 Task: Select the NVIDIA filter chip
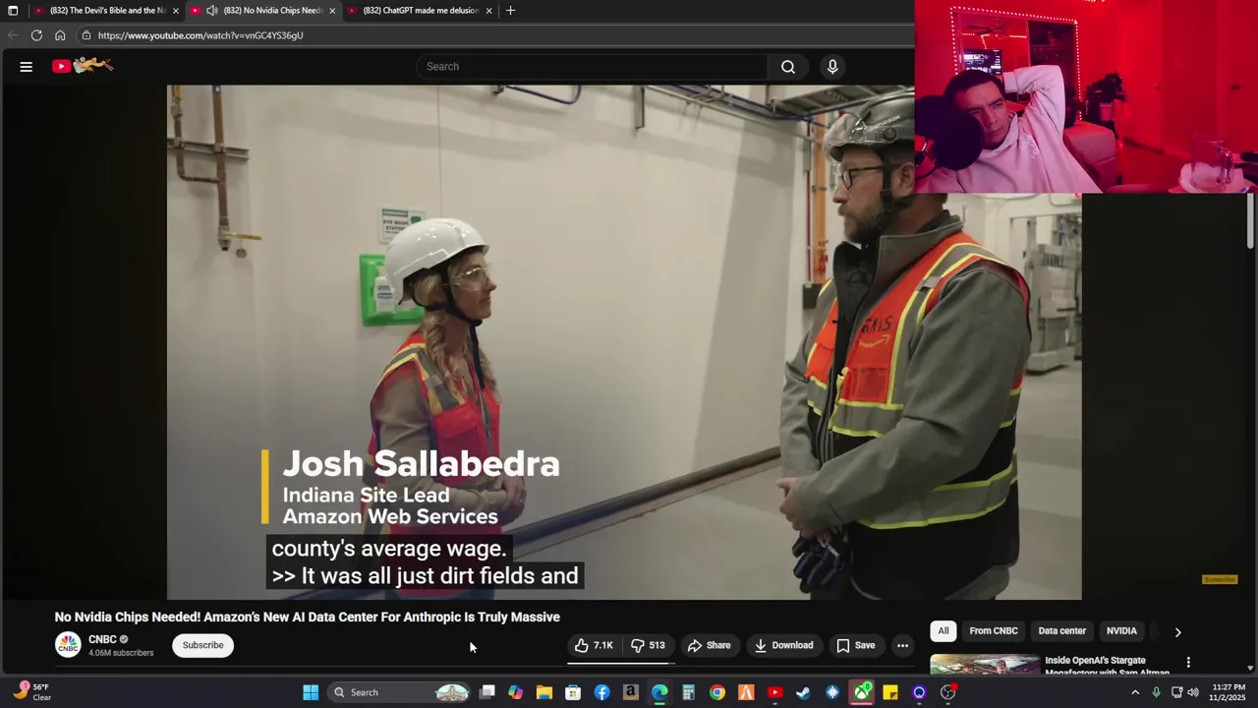[1121, 631]
